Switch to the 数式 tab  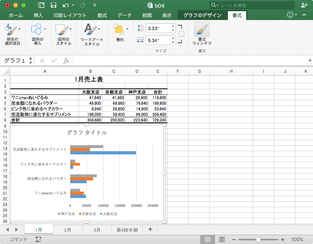(102, 15)
